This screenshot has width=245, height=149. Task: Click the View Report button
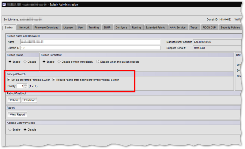tap(17, 115)
